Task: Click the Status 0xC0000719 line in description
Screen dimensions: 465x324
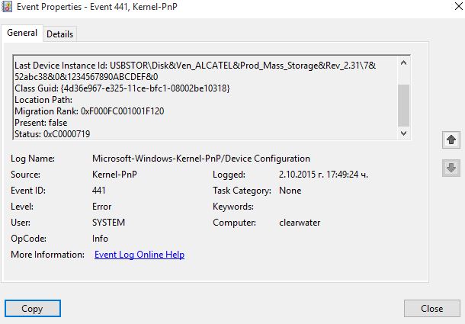Action: point(52,134)
